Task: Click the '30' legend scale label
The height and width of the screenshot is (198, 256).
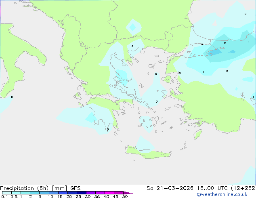Action: click(88, 196)
